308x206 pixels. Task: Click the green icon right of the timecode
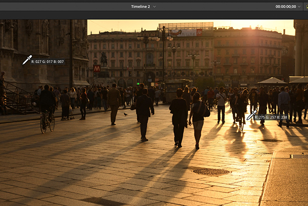pyautogui.click(x=306, y=6)
